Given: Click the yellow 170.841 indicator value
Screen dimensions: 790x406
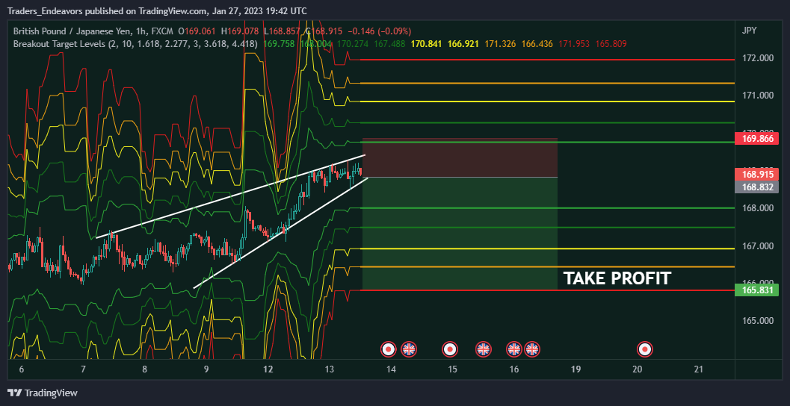Looking at the screenshot, I should point(426,44).
